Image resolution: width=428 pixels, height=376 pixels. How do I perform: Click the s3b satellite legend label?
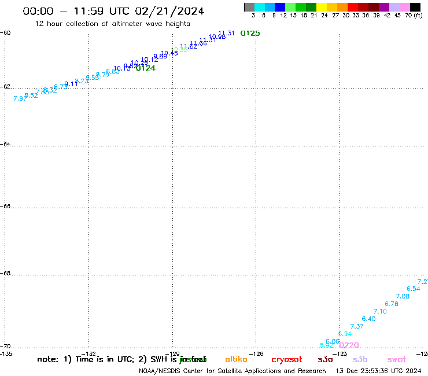pyautogui.click(x=360, y=359)
